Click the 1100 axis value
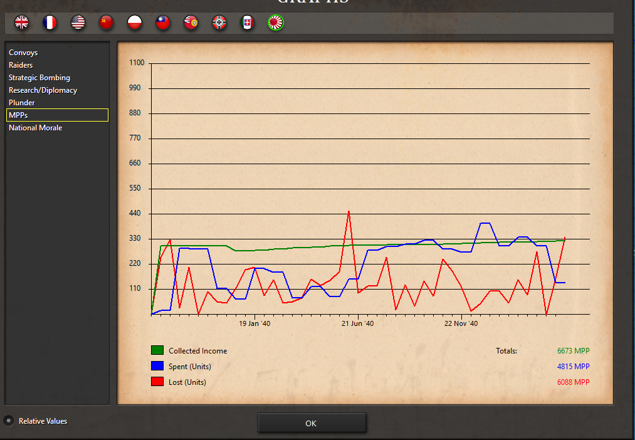 click(x=137, y=63)
